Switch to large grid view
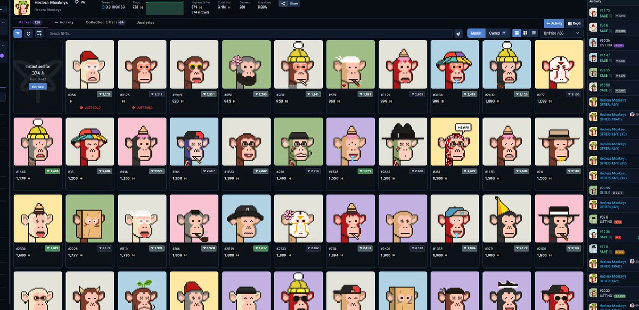 (516, 33)
